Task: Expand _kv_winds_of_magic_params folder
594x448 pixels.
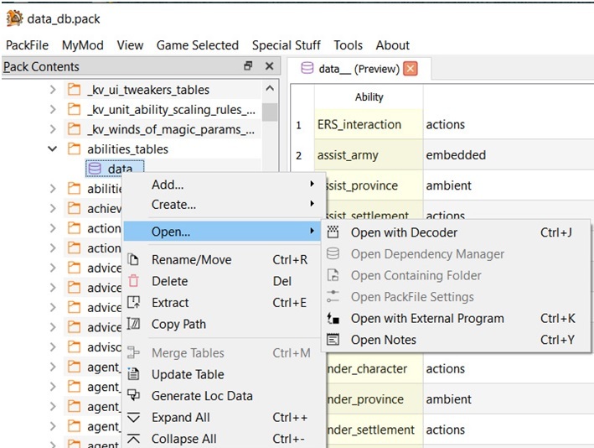Action: tap(53, 129)
